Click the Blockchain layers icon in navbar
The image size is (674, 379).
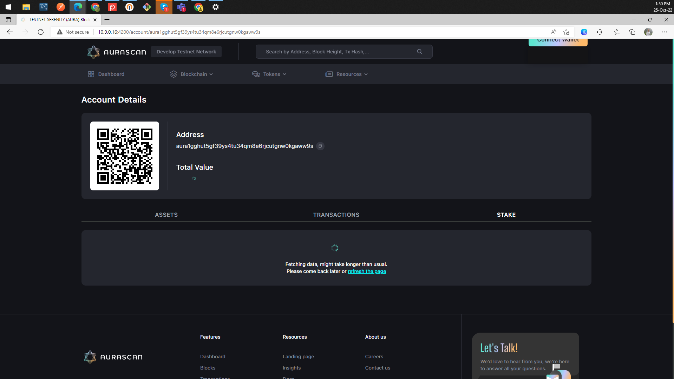coord(174,74)
